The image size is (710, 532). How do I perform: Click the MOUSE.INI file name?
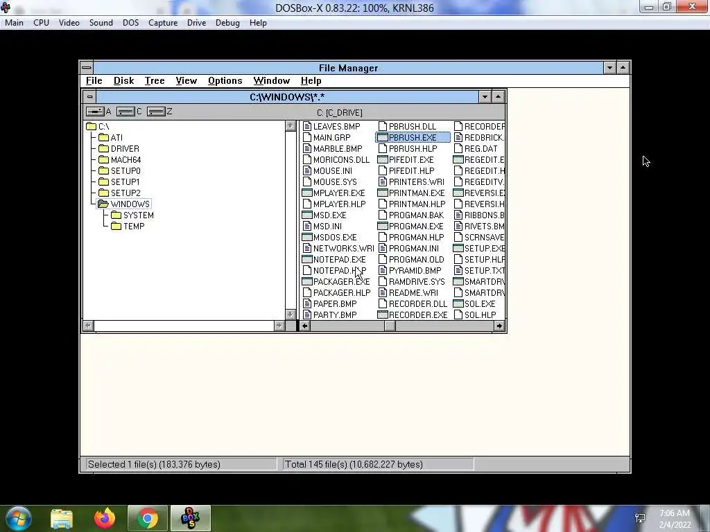[x=333, y=170]
